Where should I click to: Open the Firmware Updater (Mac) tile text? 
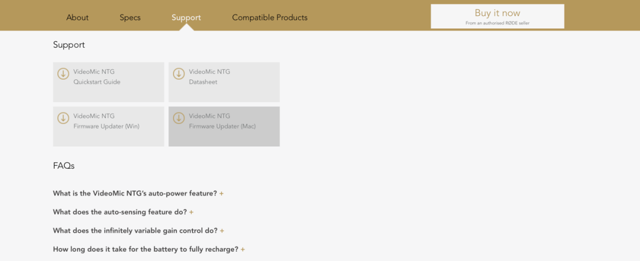point(222,121)
